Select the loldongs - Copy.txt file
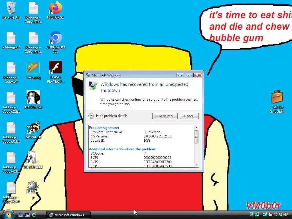 pyautogui.click(x=11, y=73)
